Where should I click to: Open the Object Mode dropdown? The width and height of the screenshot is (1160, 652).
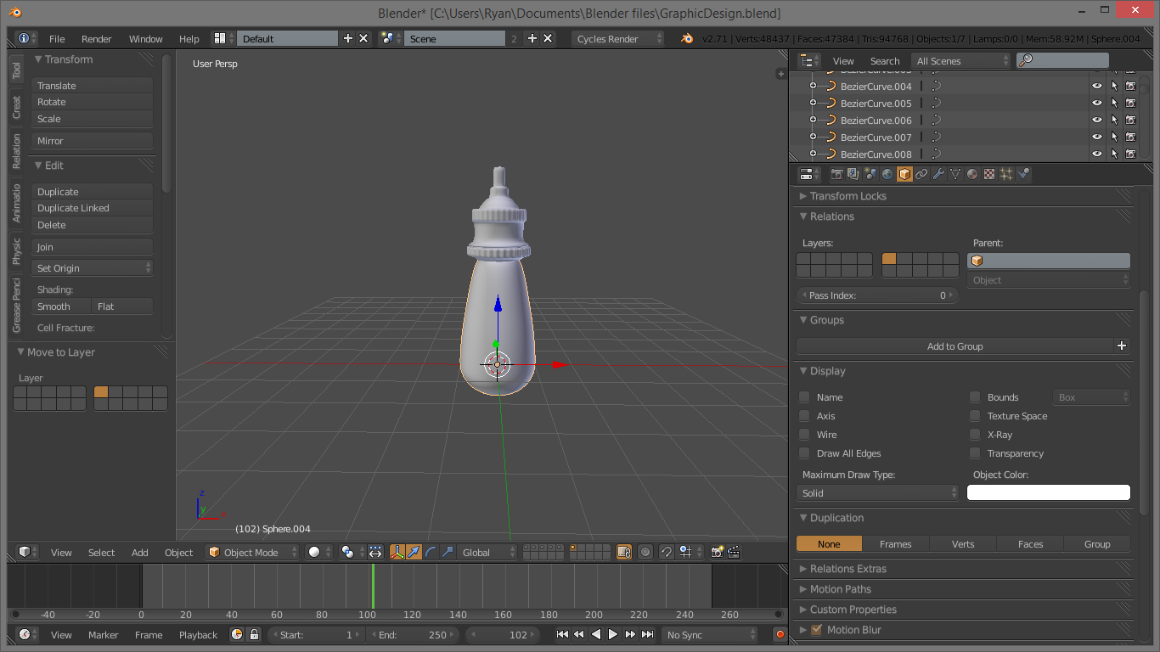click(x=252, y=552)
